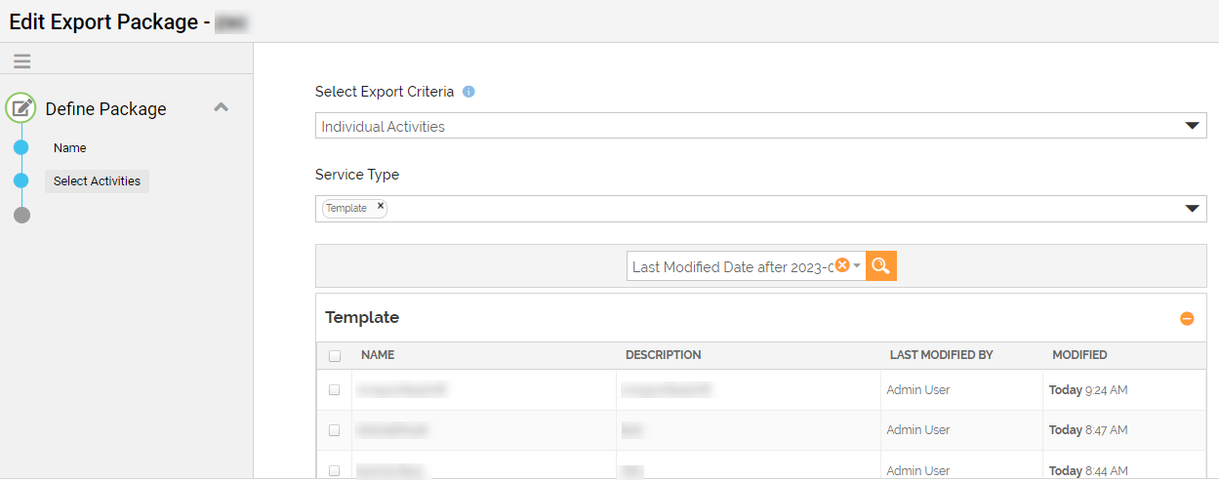Screen dimensions: 1219x480
Task: Sort table by Modified column header
Action: coord(1079,355)
